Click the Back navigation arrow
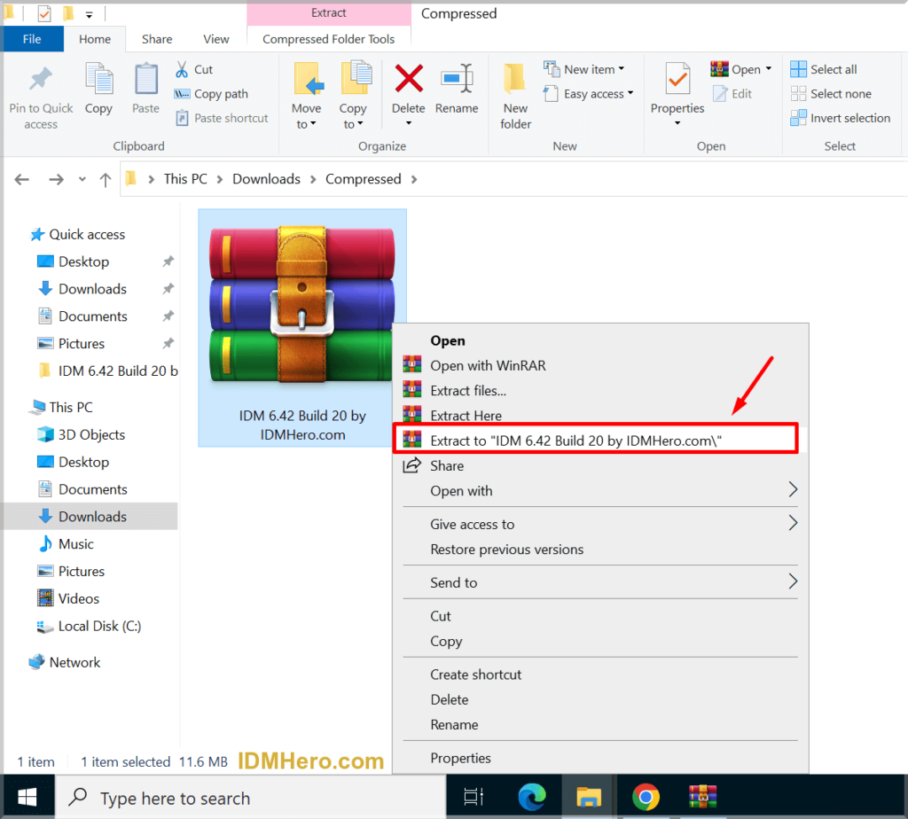Viewport: 908px width, 819px height. pos(22,179)
